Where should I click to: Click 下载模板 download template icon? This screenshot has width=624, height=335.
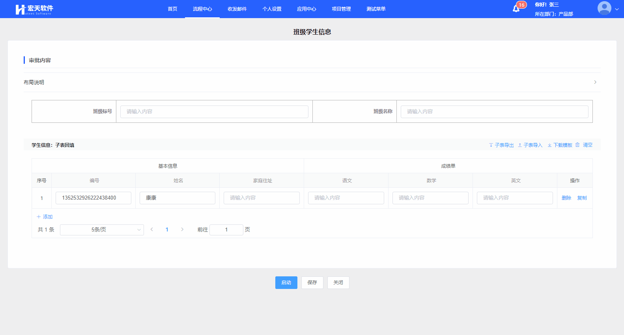(x=549, y=145)
